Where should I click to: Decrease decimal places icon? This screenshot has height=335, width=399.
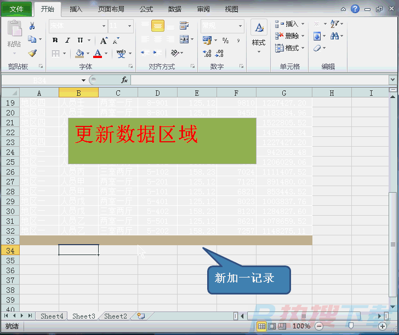click(x=219, y=54)
